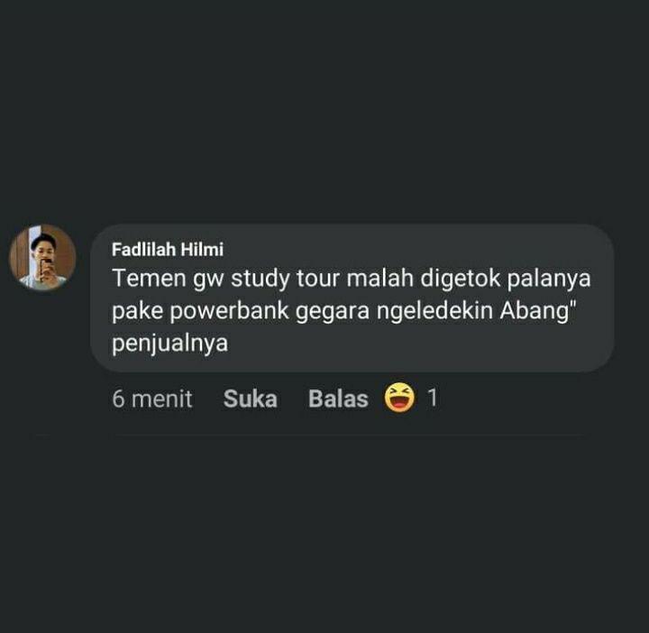
Task: Open the Fadlilah Hilmi name link
Action: coord(168,250)
